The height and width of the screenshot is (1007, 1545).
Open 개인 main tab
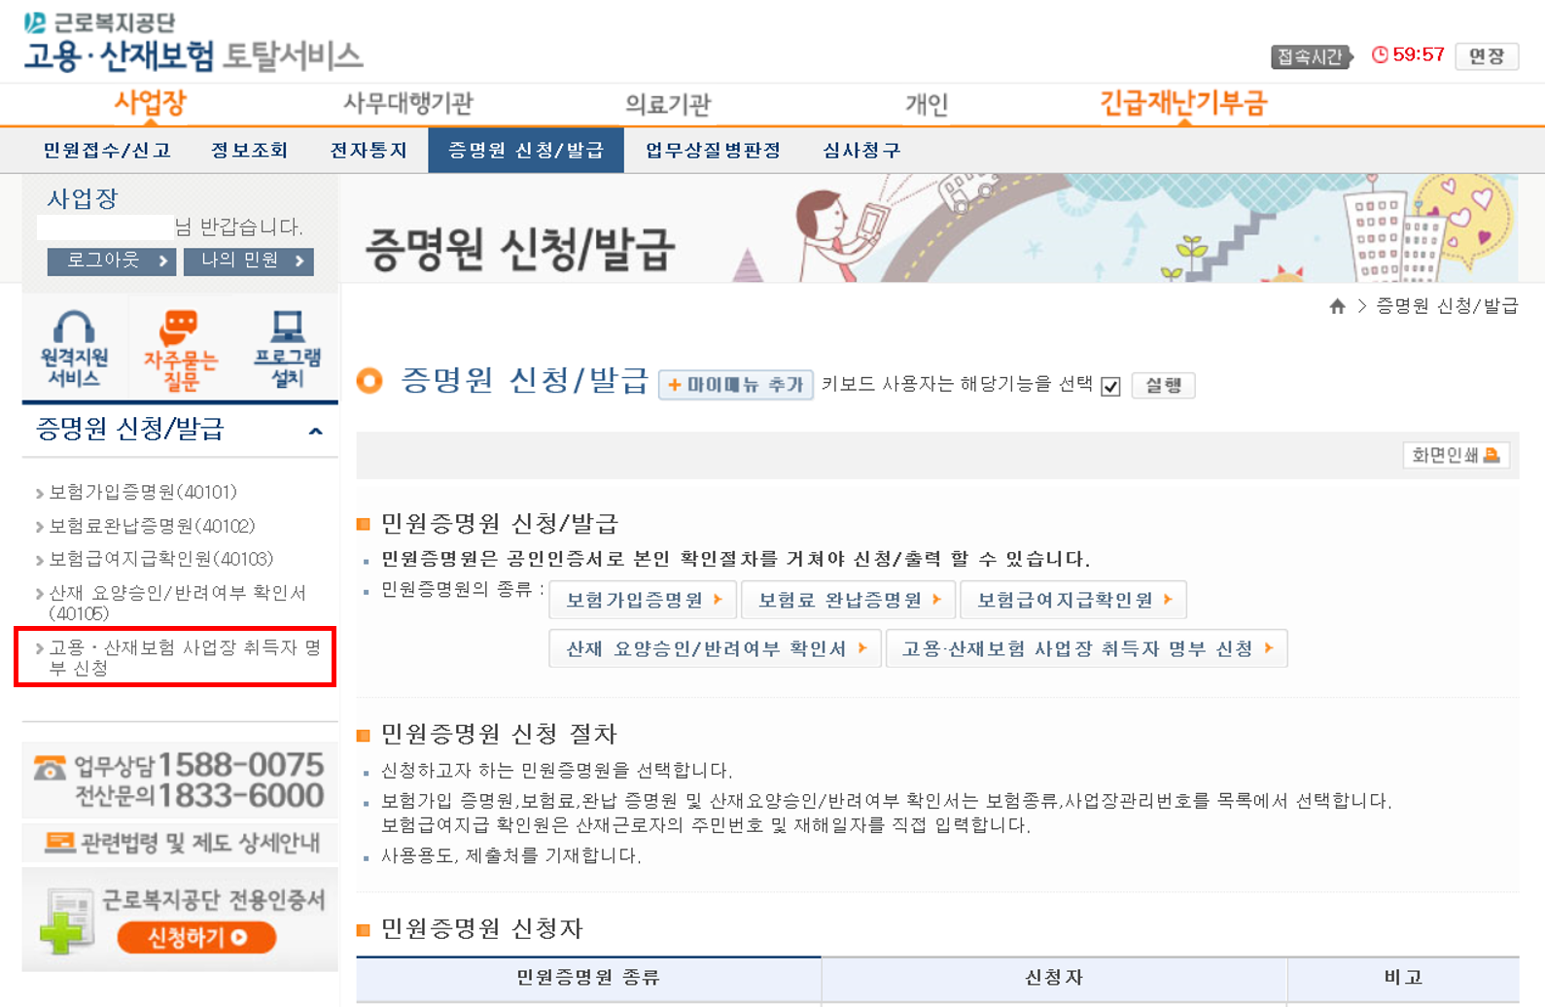point(927,104)
